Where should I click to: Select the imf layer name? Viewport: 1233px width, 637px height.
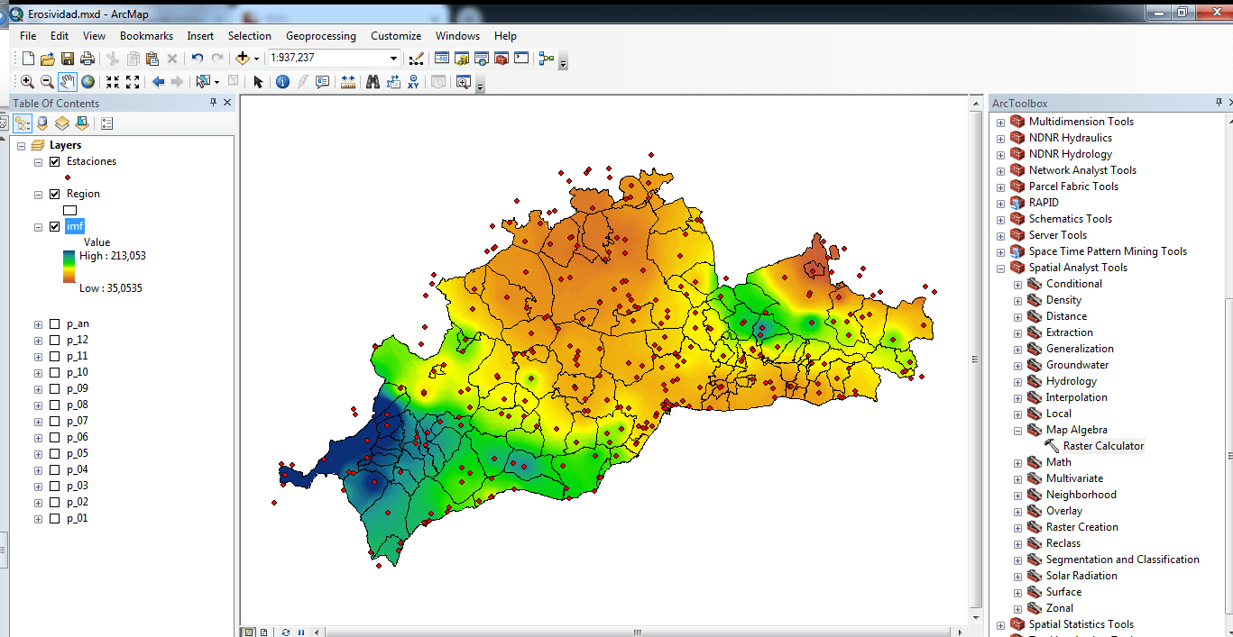click(75, 226)
